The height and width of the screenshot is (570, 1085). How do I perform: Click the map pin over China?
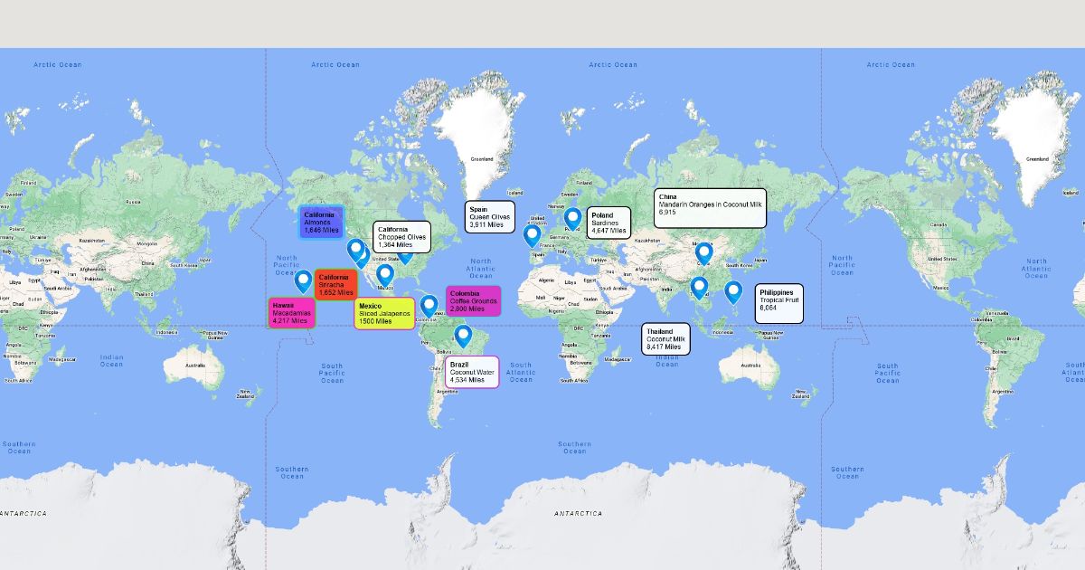coord(703,252)
